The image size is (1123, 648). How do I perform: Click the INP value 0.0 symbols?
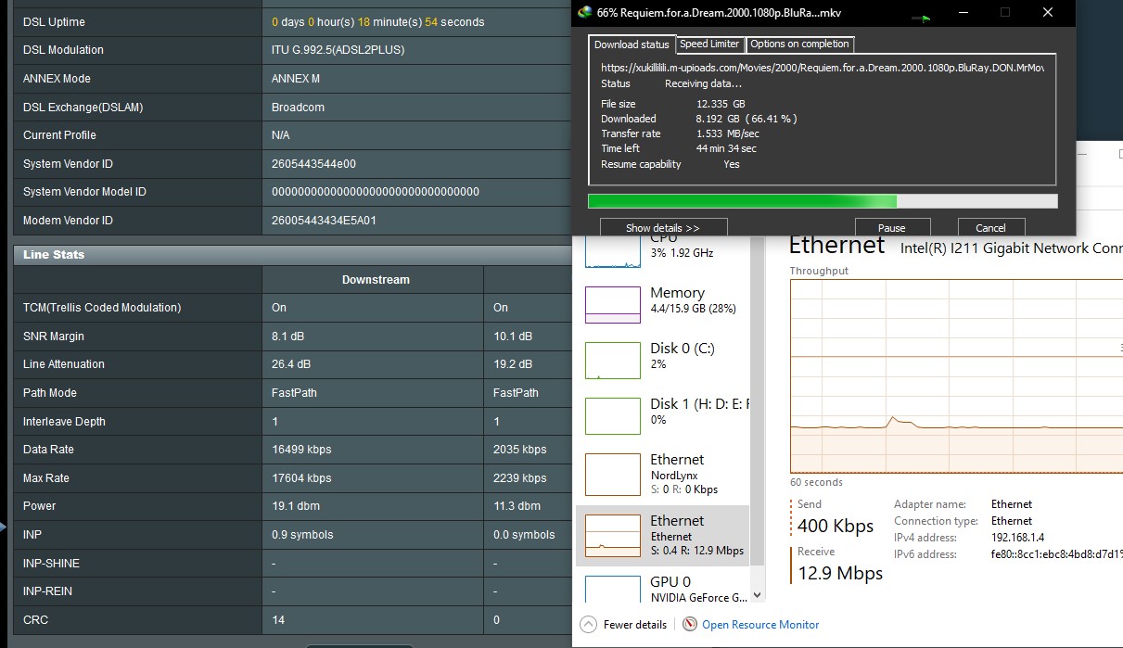[524, 535]
